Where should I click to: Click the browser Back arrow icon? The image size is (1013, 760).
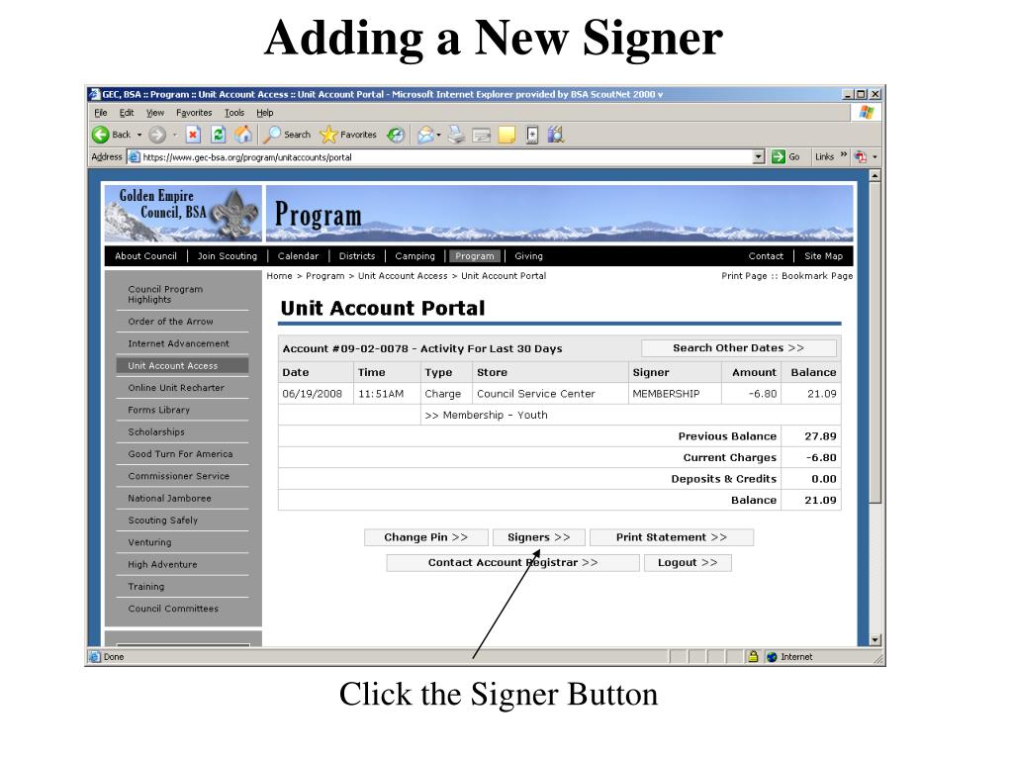[100, 135]
